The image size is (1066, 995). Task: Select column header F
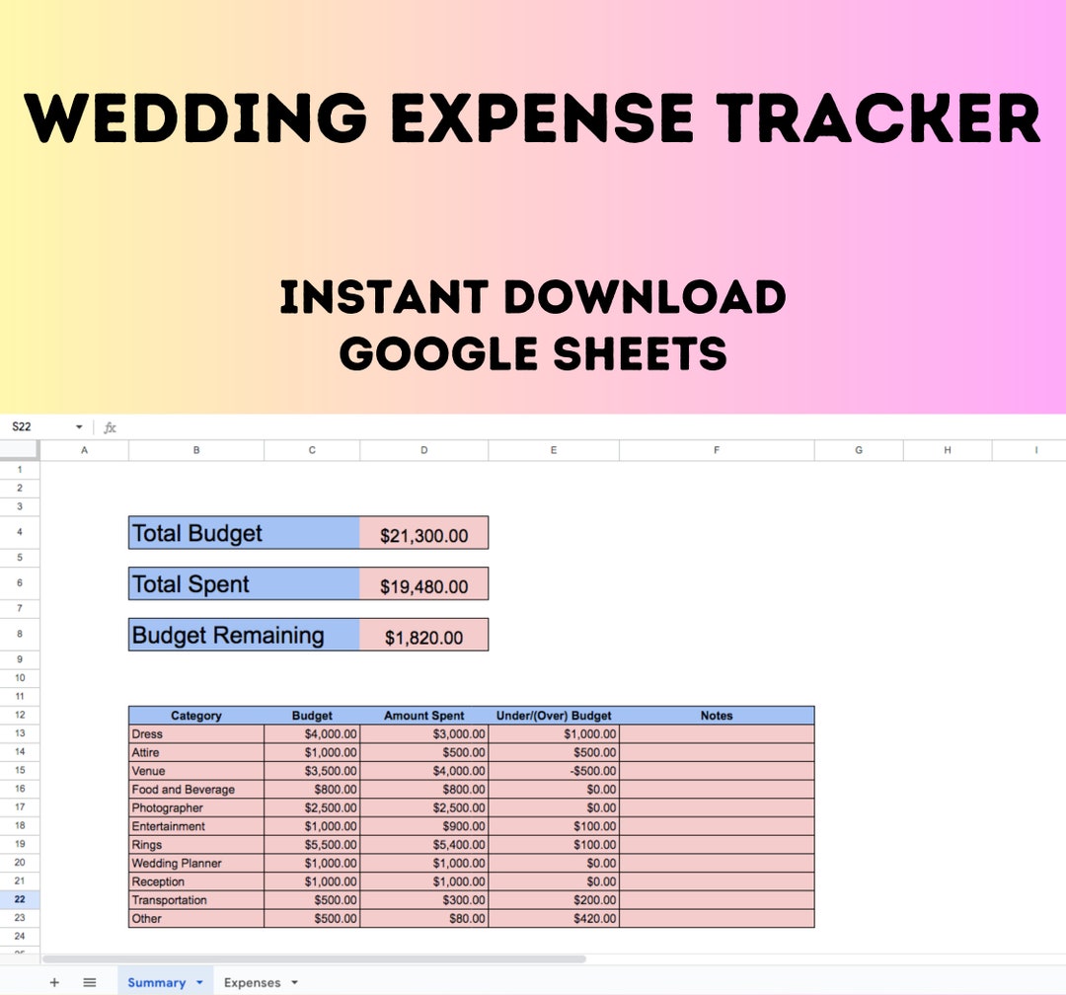717,449
